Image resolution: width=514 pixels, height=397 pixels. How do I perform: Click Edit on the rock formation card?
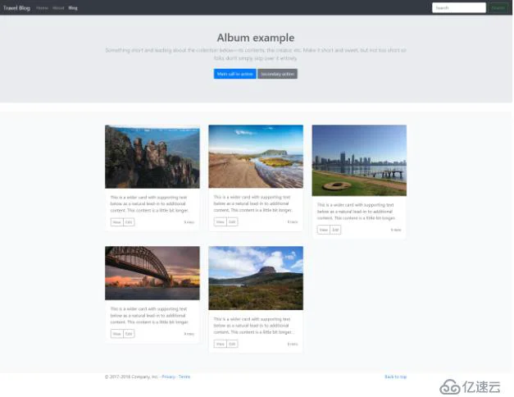pyautogui.click(x=129, y=222)
